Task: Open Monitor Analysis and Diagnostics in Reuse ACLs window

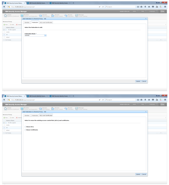Action: click(x=29, y=108)
